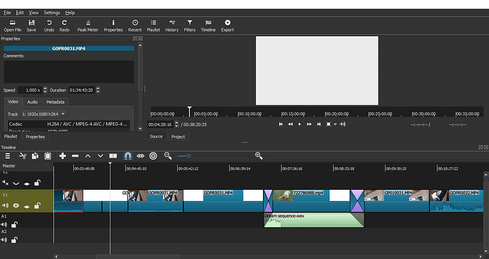Click the timeline zoom out magnifier

pos(168,156)
